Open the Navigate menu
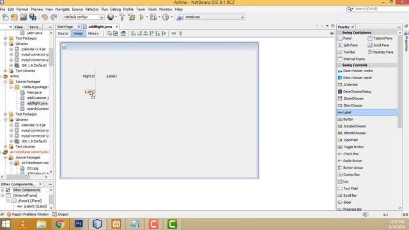This screenshot has height=230, width=409. click(63, 10)
